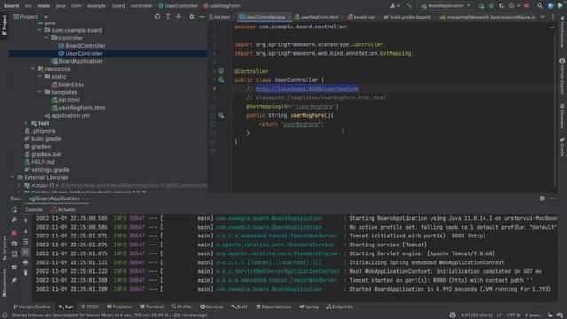Open Version Control tool window
Viewport: 567px width, 319px height.
click(x=32, y=307)
